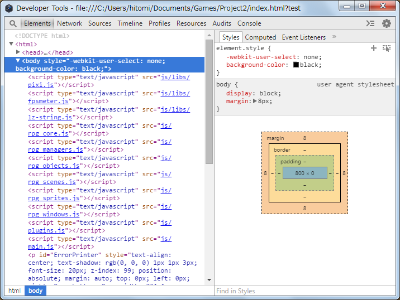
Task: Click margin bottom value 8 in box model
Action: (x=304, y=208)
